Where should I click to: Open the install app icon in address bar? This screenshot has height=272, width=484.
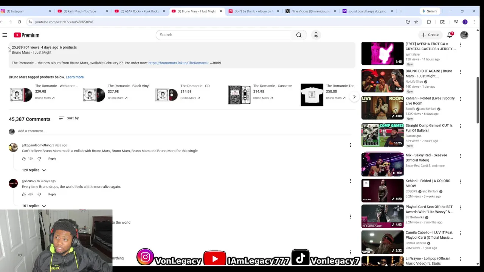click(x=408, y=22)
